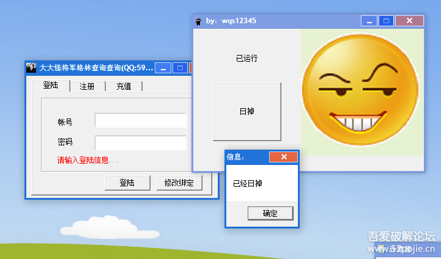
Task: Click the 修改绑定 button
Action: 179,183
